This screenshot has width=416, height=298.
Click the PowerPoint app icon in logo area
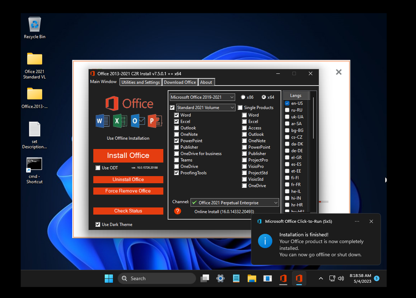[x=155, y=121]
